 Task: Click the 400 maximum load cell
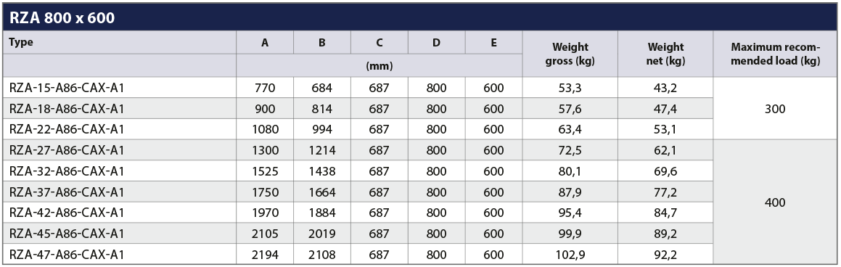pyautogui.click(x=776, y=202)
